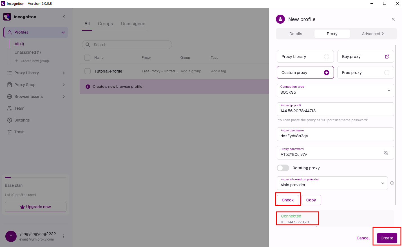Click the Free Proxy - United... cell

coord(159,71)
